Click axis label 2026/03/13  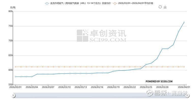81,87
